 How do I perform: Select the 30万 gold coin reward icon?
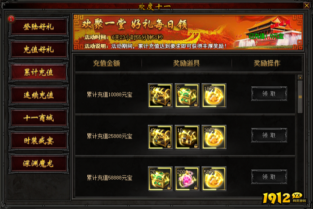214,137
